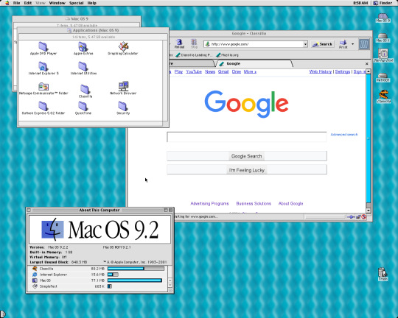Open the Help menu
The height and width of the screenshot is (318, 398).
[92, 3]
